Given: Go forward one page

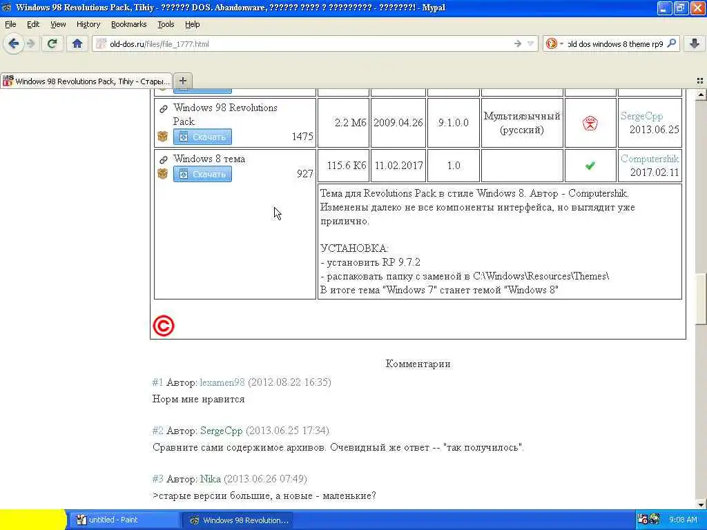Looking at the screenshot, I should click(31, 43).
